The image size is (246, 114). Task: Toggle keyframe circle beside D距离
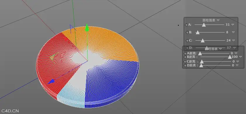pos(185,65)
